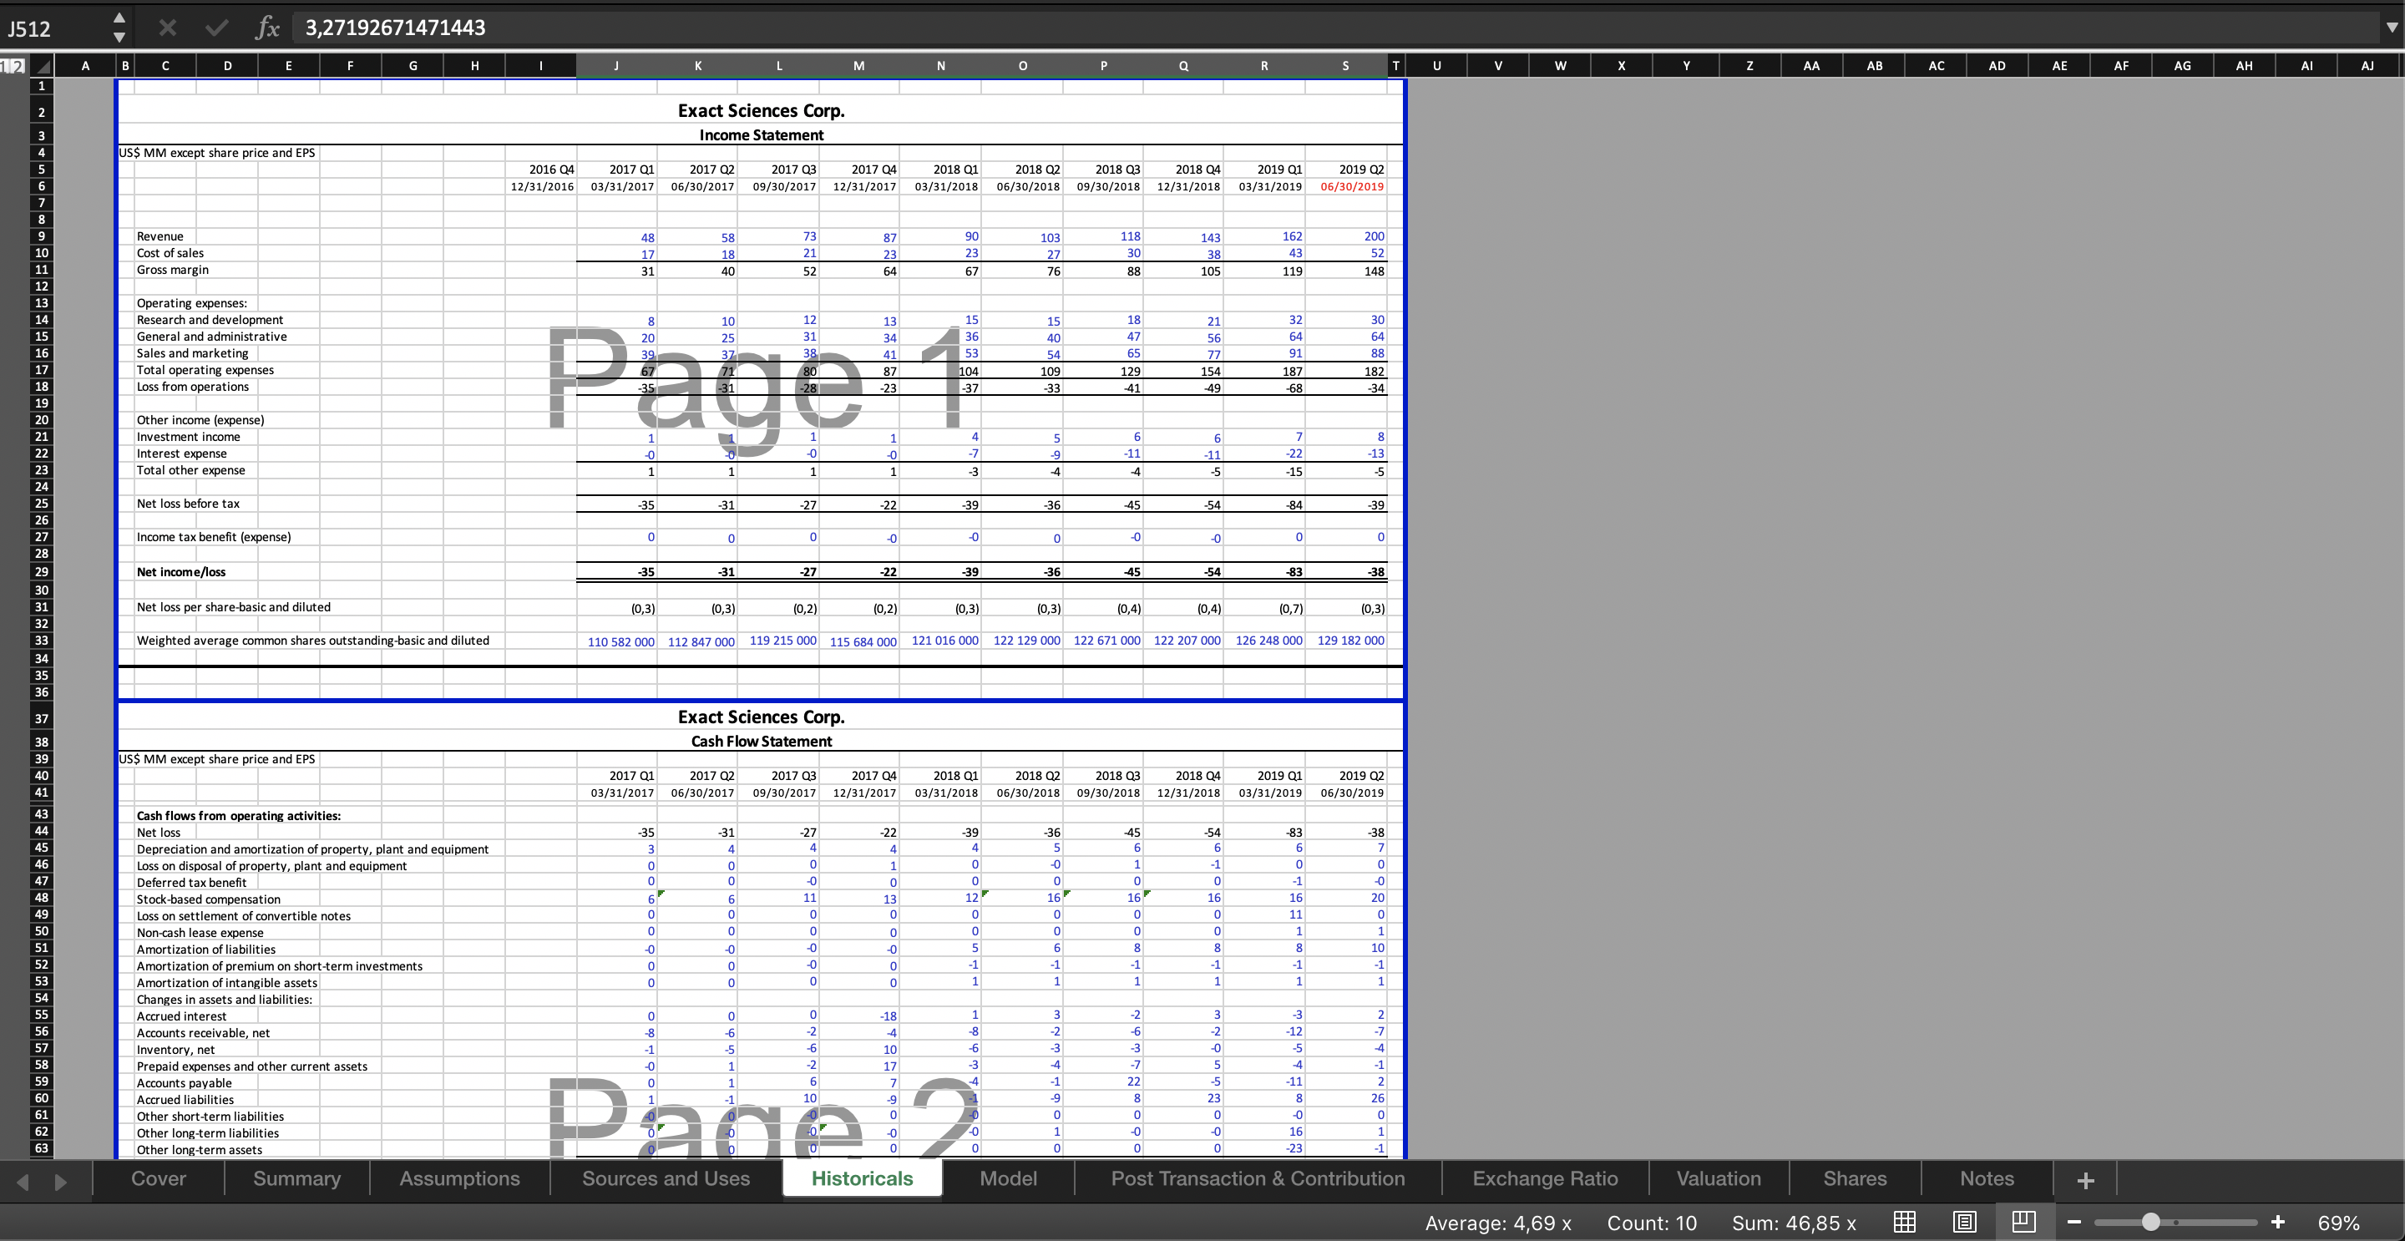Switch to Page Layout view icon
This screenshot has height=1241, width=2405.
(x=1964, y=1222)
